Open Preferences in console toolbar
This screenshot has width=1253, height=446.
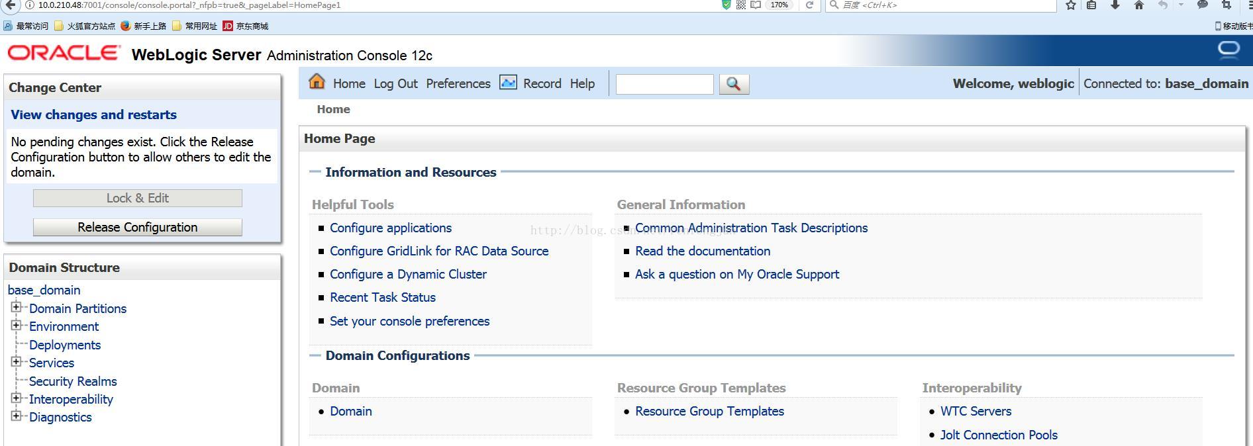[458, 83]
